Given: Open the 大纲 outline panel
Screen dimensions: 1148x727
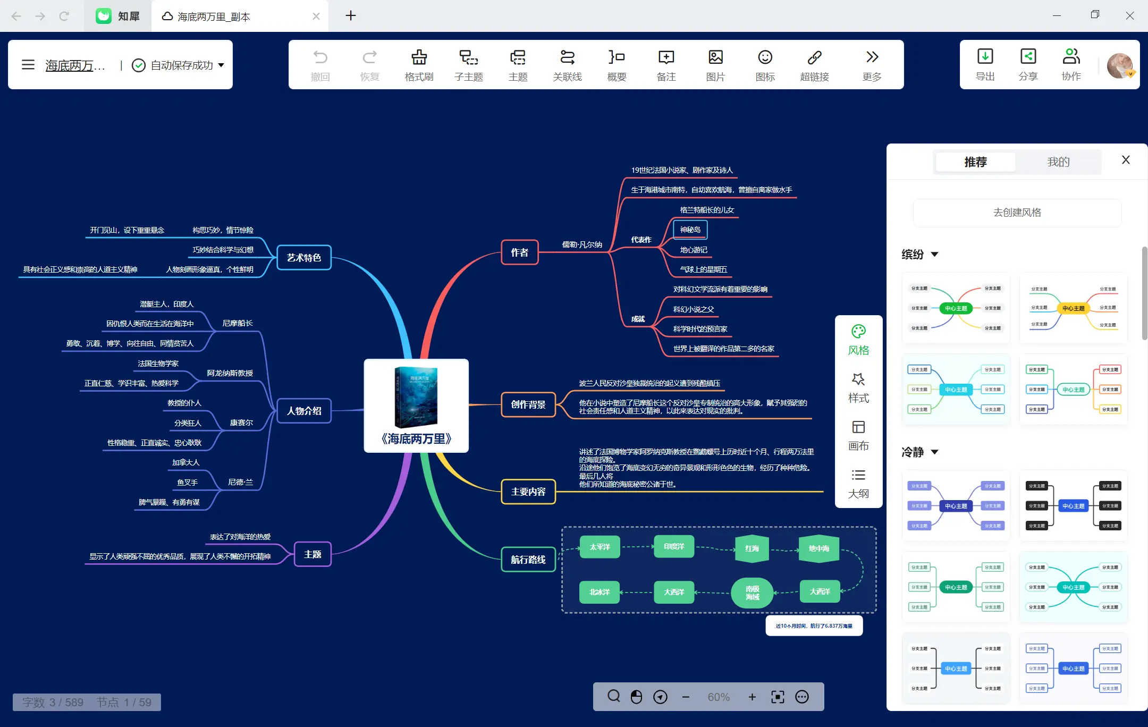Looking at the screenshot, I should point(858,484).
